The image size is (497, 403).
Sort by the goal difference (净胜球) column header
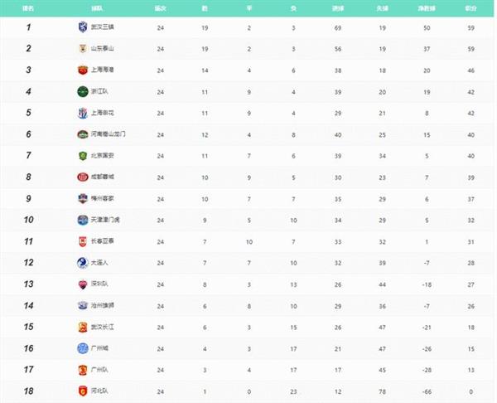427,8
